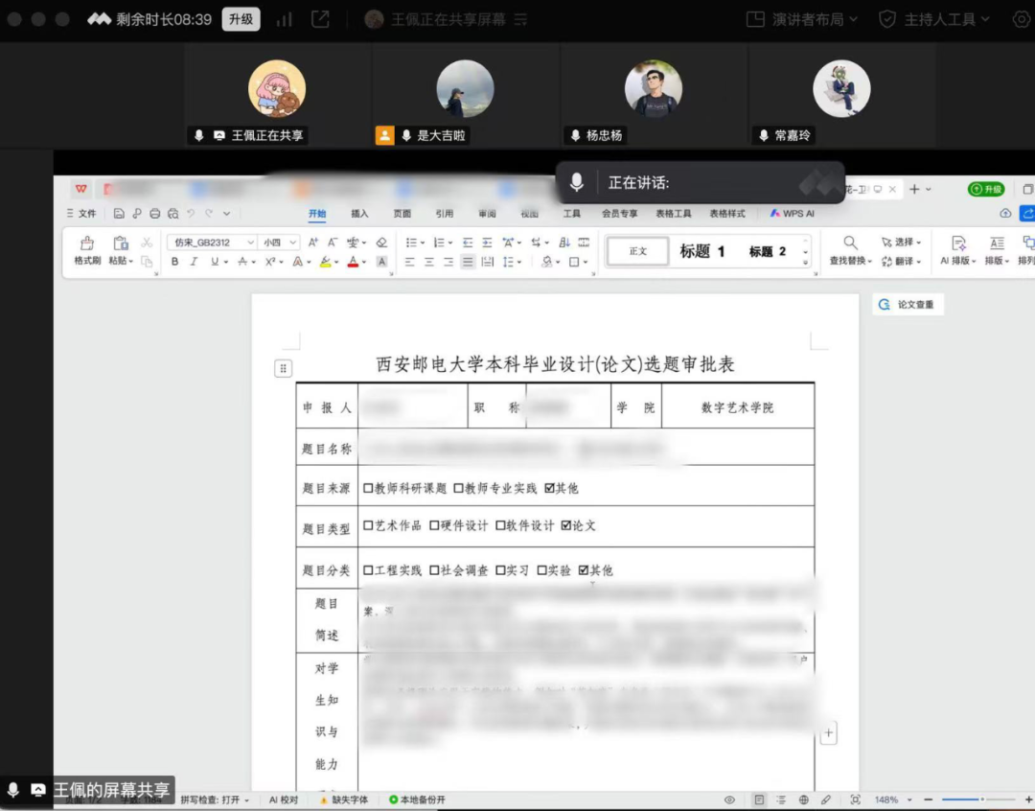1035x811 pixels.
Task: Check the 软件设计 checkbox
Action: pos(500,525)
